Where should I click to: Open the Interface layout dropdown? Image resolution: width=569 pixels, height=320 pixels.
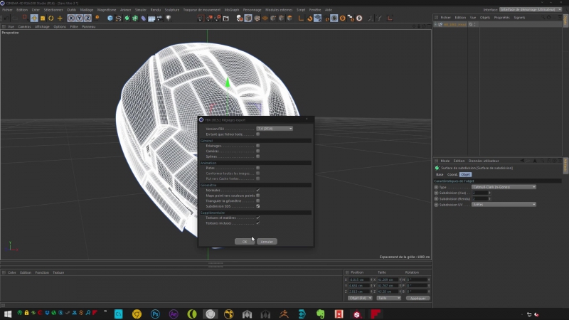click(531, 9)
